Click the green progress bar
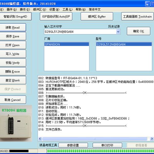The width and height of the screenshot is (154, 154). 100,151
